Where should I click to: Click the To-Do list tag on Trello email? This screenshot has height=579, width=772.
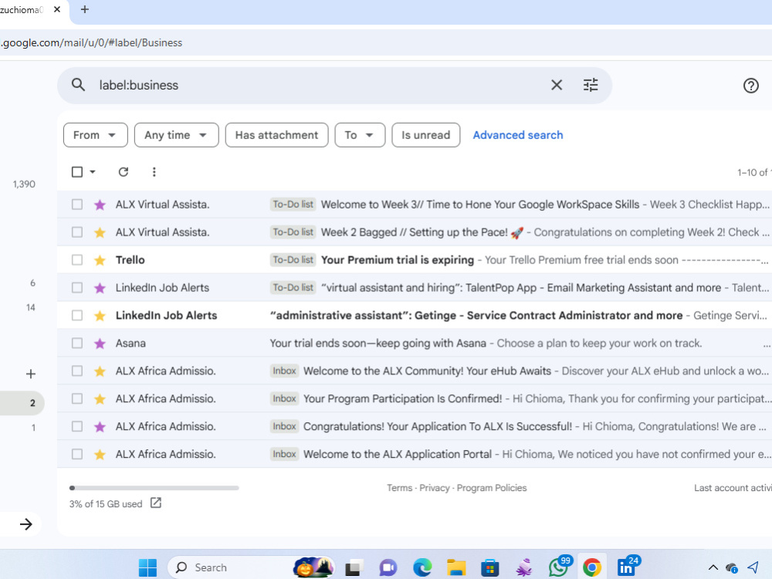293,259
